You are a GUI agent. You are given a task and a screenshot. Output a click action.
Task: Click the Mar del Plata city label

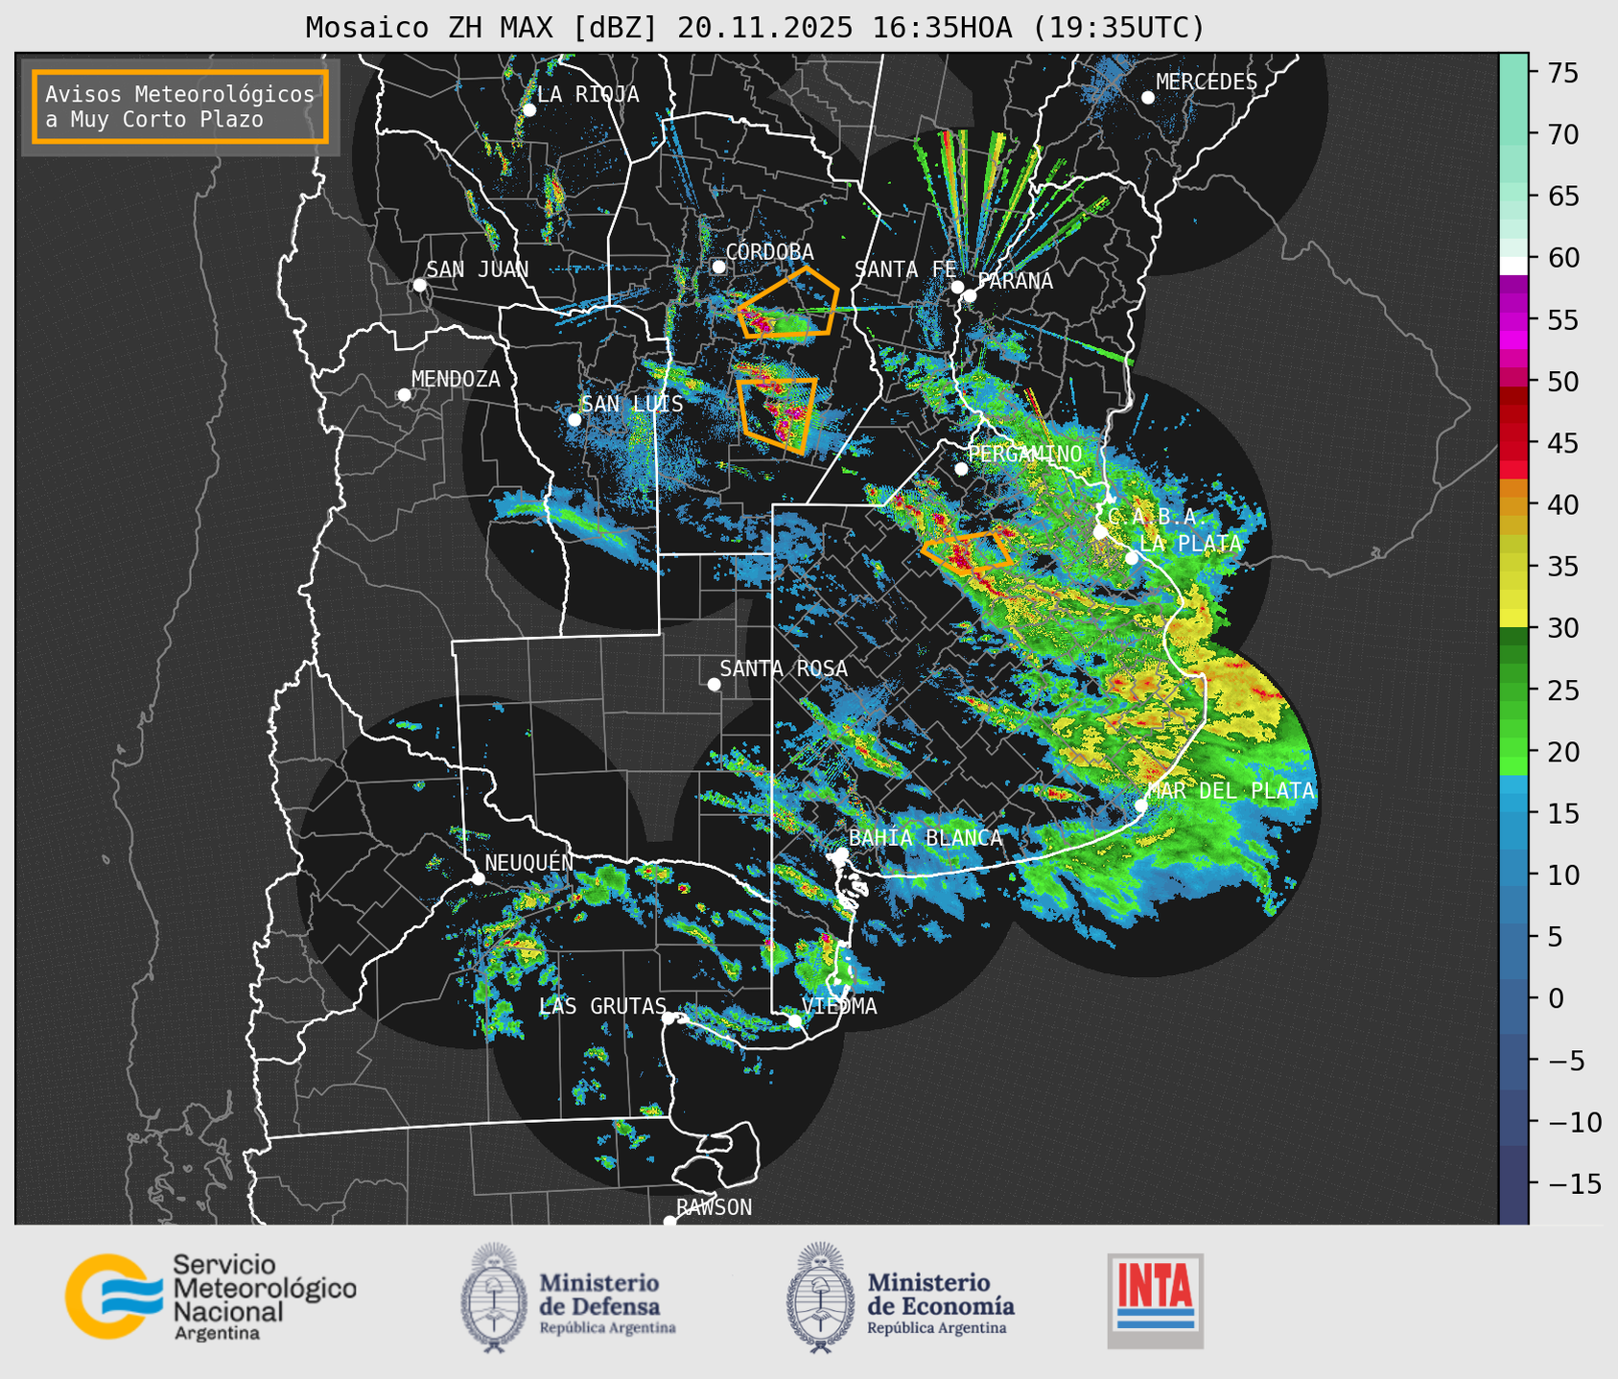[1231, 790]
